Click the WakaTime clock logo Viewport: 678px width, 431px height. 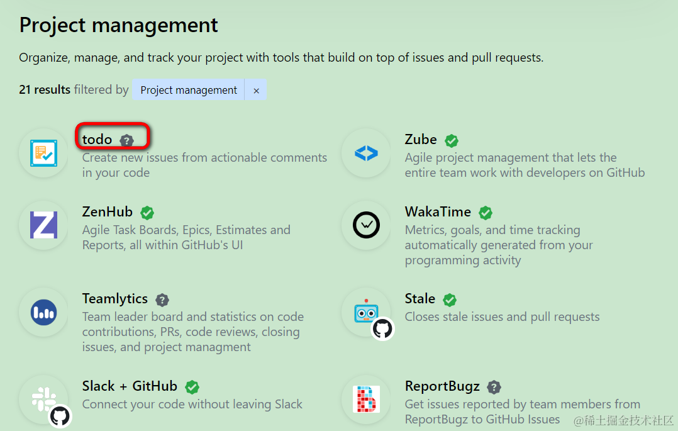[x=365, y=225]
